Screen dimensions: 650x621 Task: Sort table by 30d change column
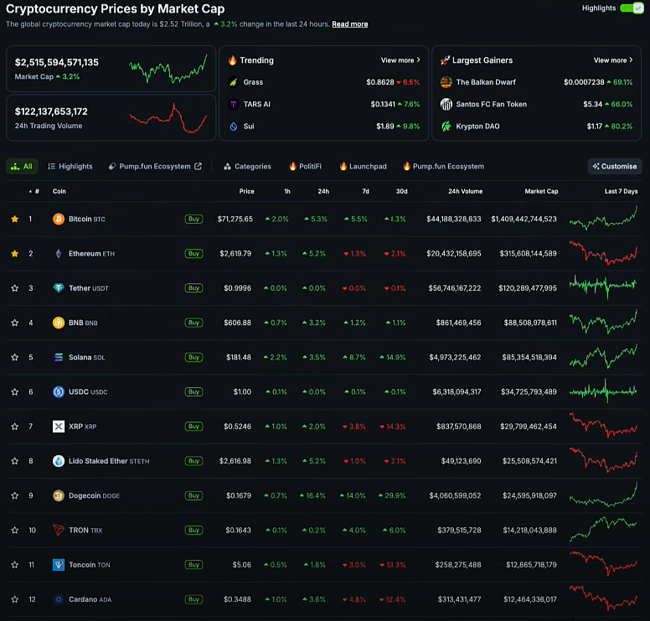coord(401,191)
